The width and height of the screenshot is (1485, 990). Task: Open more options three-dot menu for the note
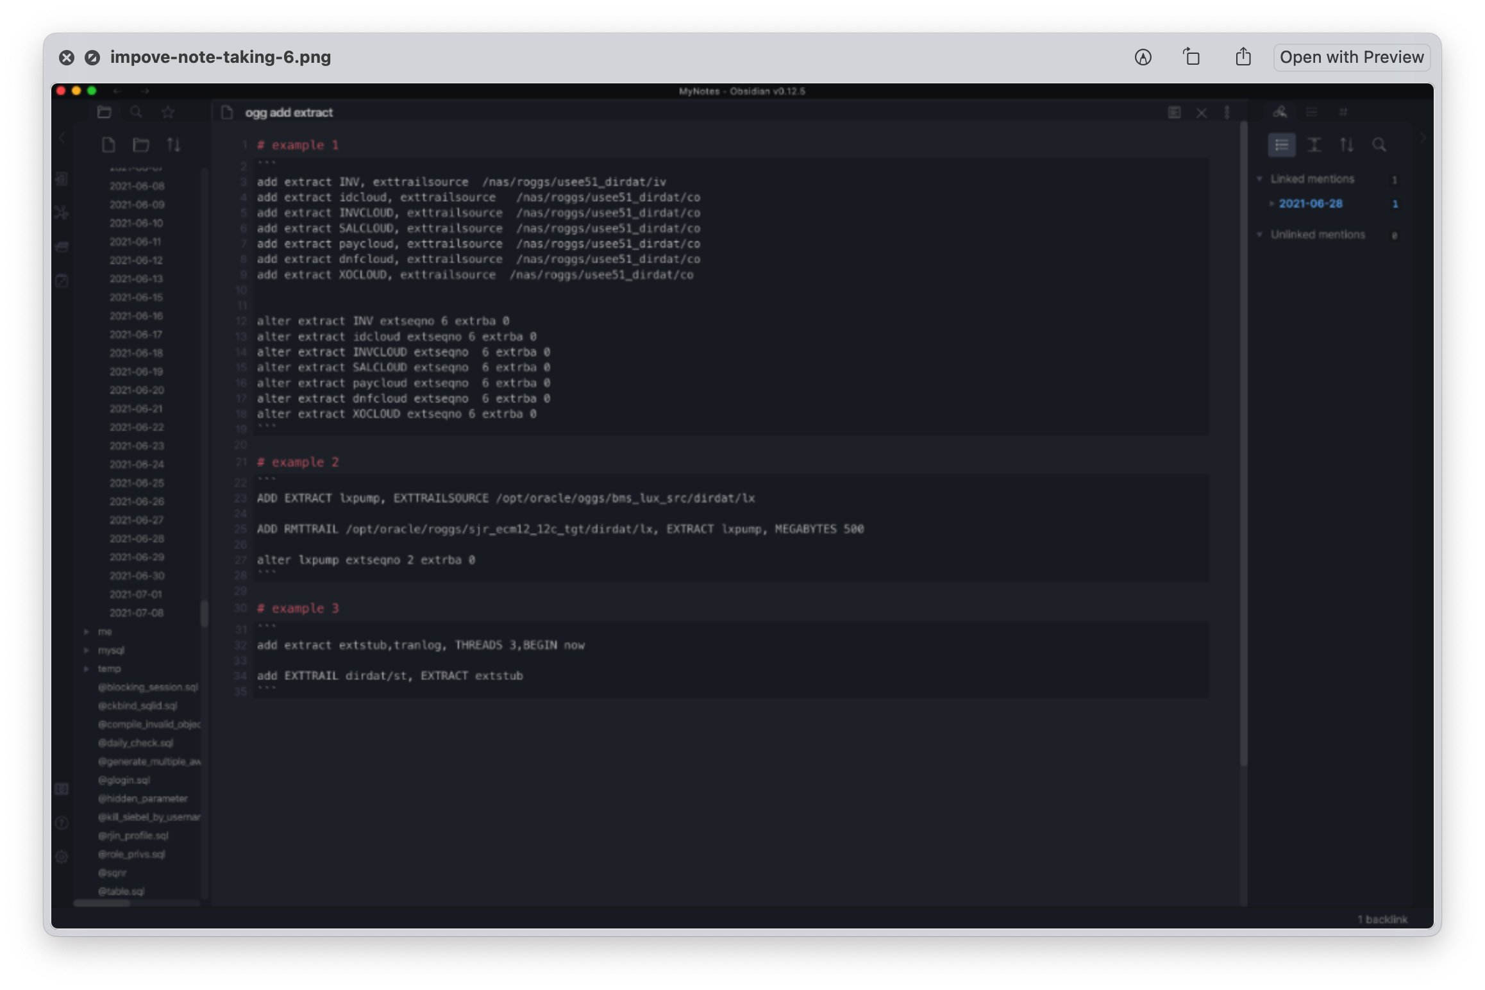(x=1227, y=113)
